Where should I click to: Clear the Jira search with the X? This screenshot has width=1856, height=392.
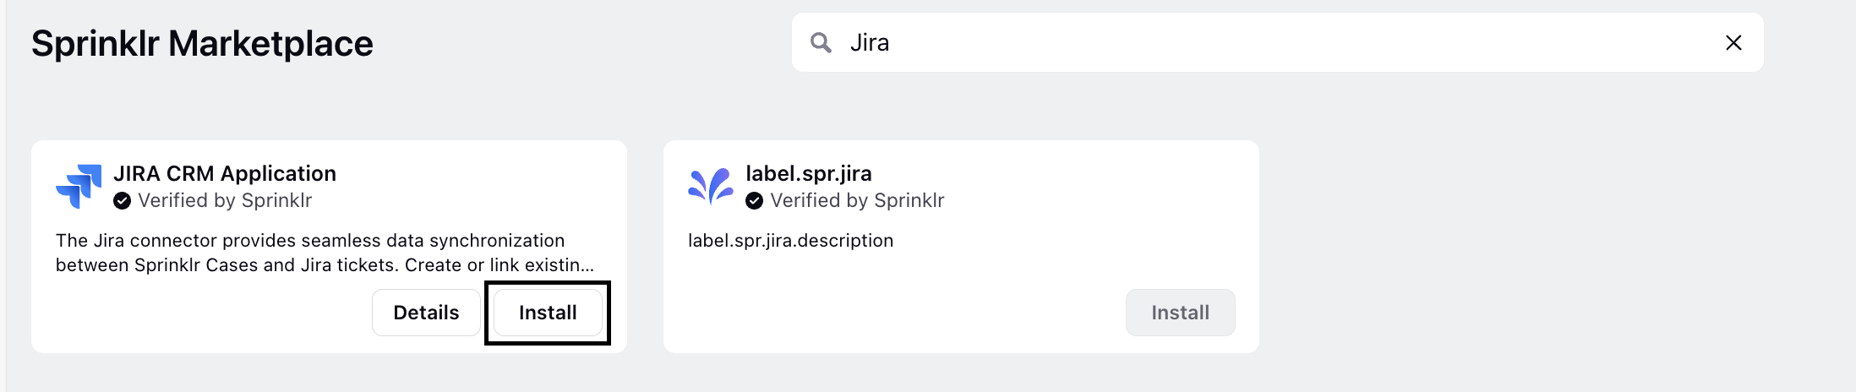pyautogui.click(x=1733, y=42)
